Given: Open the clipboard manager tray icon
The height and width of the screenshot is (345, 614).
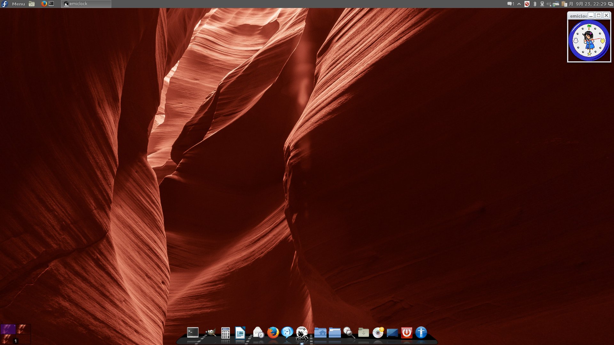Looking at the screenshot, I should pyautogui.click(x=564, y=4).
